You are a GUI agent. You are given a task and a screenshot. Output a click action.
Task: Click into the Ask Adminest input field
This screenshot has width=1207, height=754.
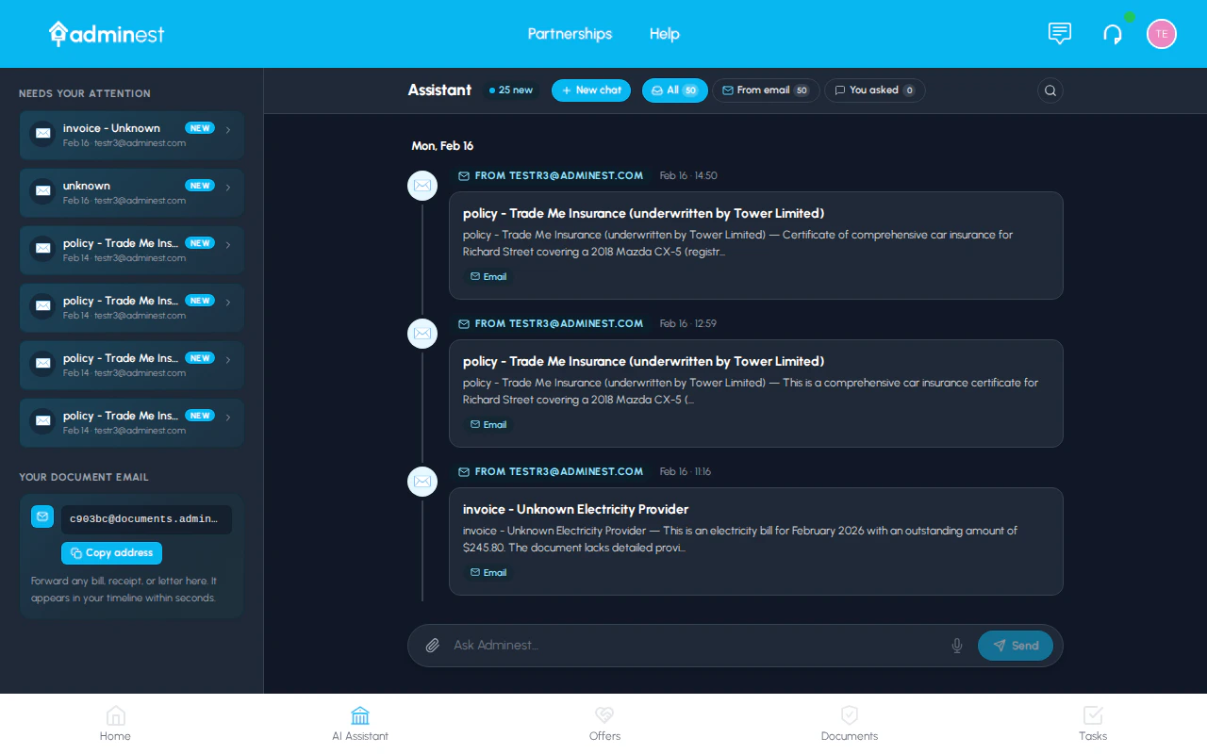pyautogui.click(x=696, y=646)
